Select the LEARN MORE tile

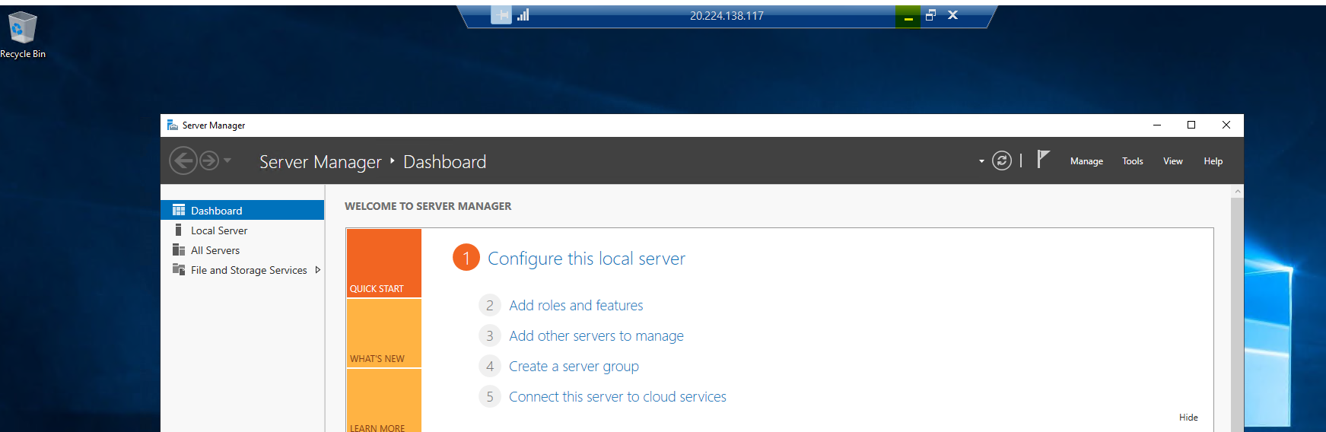click(x=384, y=401)
